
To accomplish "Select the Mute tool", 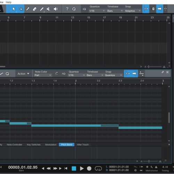I will tap(48, 9).
